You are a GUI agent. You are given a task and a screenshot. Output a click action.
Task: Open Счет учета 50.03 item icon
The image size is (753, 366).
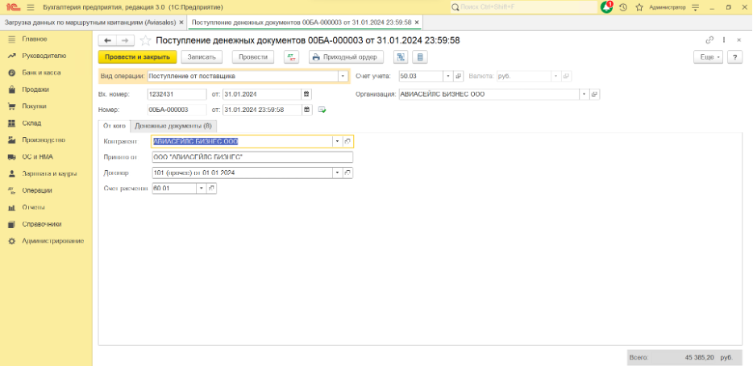pyautogui.click(x=458, y=77)
